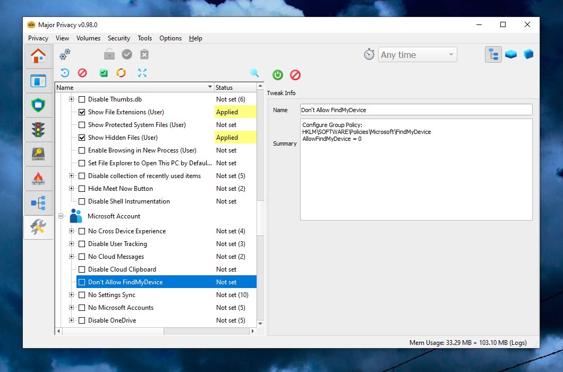
Task: Open the Tools menu
Action: point(144,38)
